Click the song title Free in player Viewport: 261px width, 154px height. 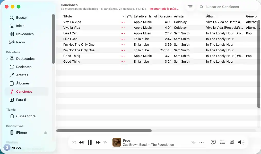(126, 141)
